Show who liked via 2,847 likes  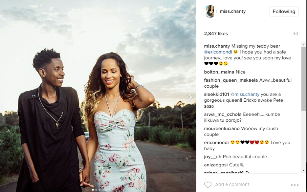tap(216, 34)
